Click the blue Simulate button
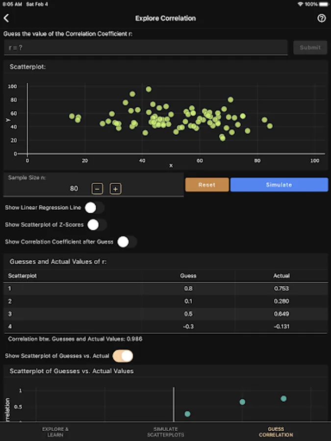The height and width of the screenshot is (441, 331). [279, 185]
